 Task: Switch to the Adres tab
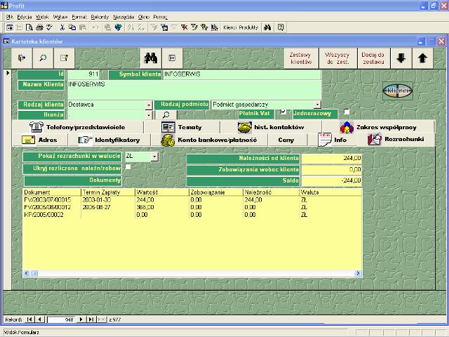[x=40, y=140]
